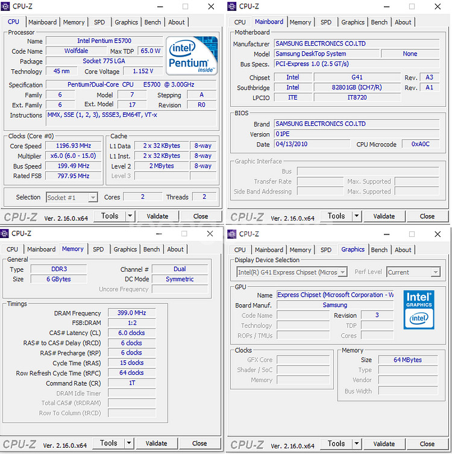Viewport: 452px width, 455px height.
Task: Open the Tools dropdown arrow in the Graphics window
Action: 357,444
